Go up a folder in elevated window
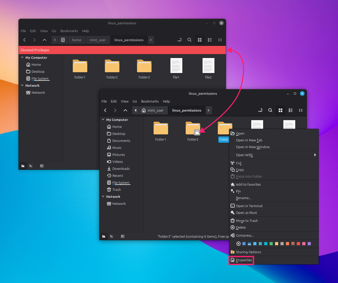The width and height of the screenshot is (338, 283). coord(45,40)
